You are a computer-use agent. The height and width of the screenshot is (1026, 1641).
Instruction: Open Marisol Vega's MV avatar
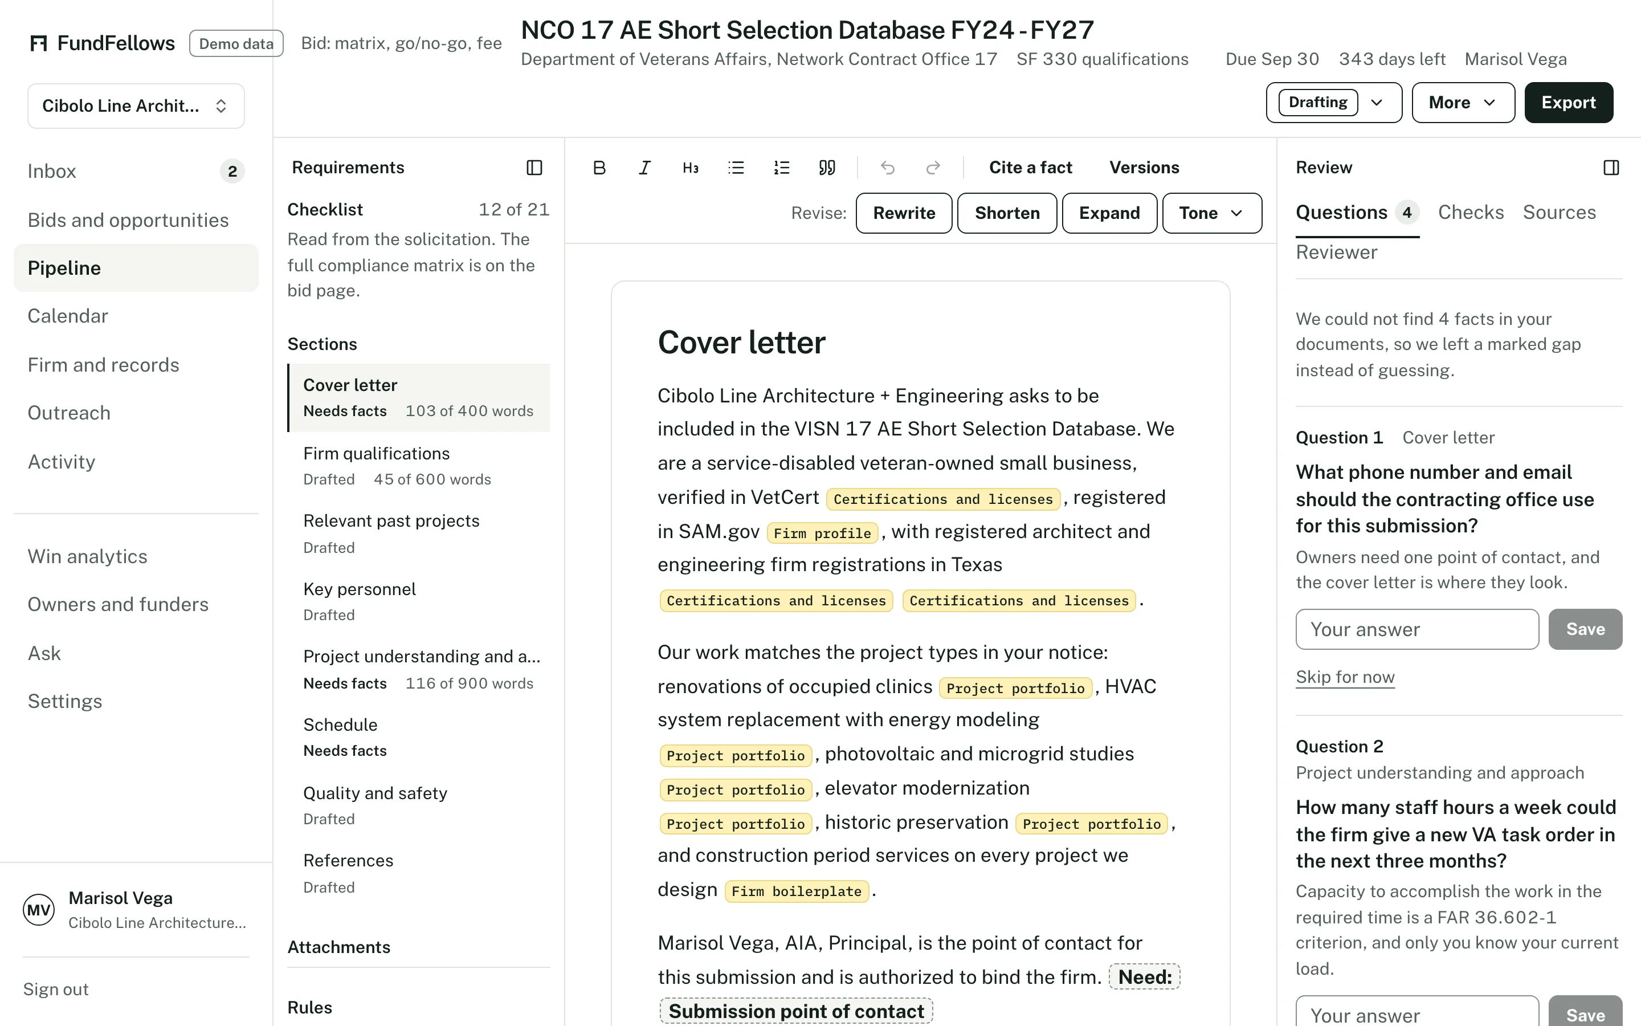[x=39, y=909]
